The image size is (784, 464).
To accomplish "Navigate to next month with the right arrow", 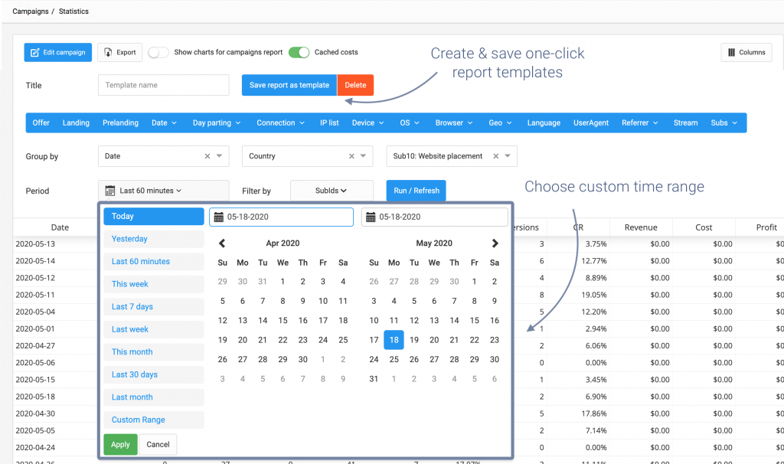I will click(495, 243).
